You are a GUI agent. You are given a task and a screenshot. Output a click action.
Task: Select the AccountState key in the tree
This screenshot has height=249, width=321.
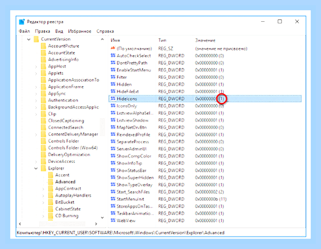[x=62, y=53]
